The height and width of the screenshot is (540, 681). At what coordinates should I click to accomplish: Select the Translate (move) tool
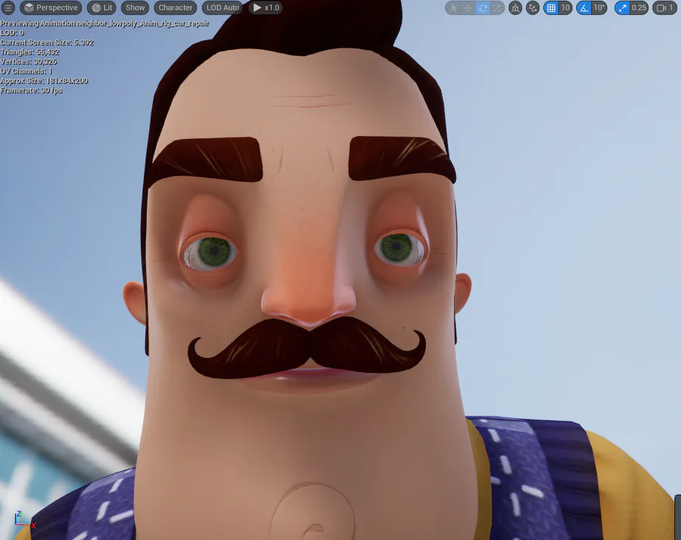[x=468, y=8]
